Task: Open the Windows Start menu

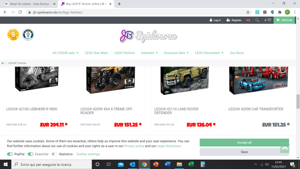Action: click(5, 164)
